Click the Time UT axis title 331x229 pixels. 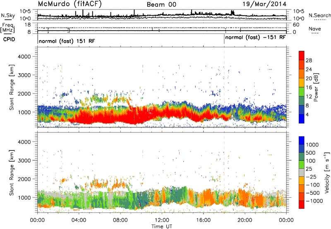(162, 227)
